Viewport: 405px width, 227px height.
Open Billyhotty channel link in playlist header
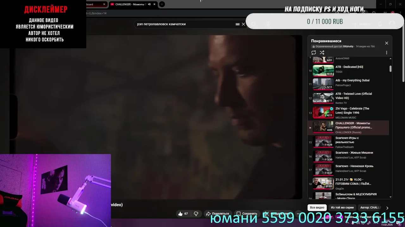(348, 46)
